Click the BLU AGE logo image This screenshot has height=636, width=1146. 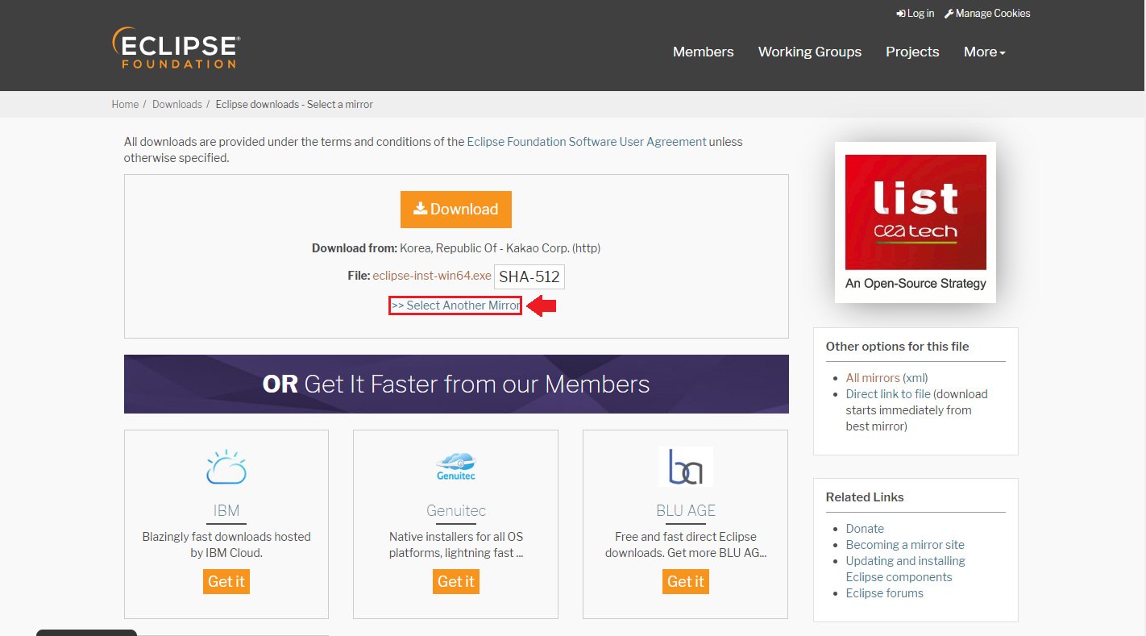pos(686,467)
